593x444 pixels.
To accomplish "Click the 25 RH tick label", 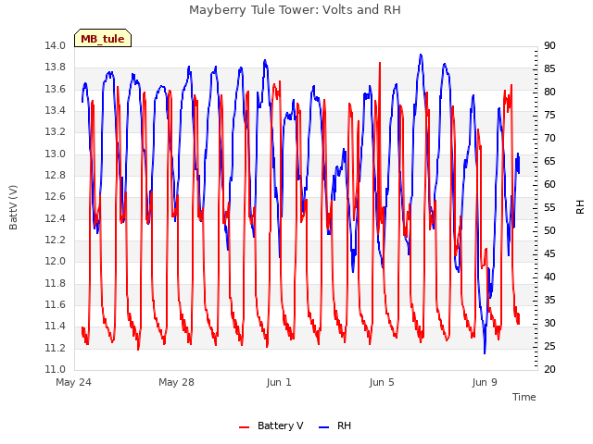I will (549, 346).
